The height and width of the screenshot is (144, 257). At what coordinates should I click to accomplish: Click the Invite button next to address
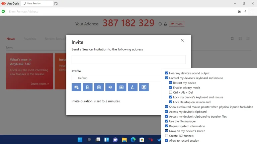point(177,24)
